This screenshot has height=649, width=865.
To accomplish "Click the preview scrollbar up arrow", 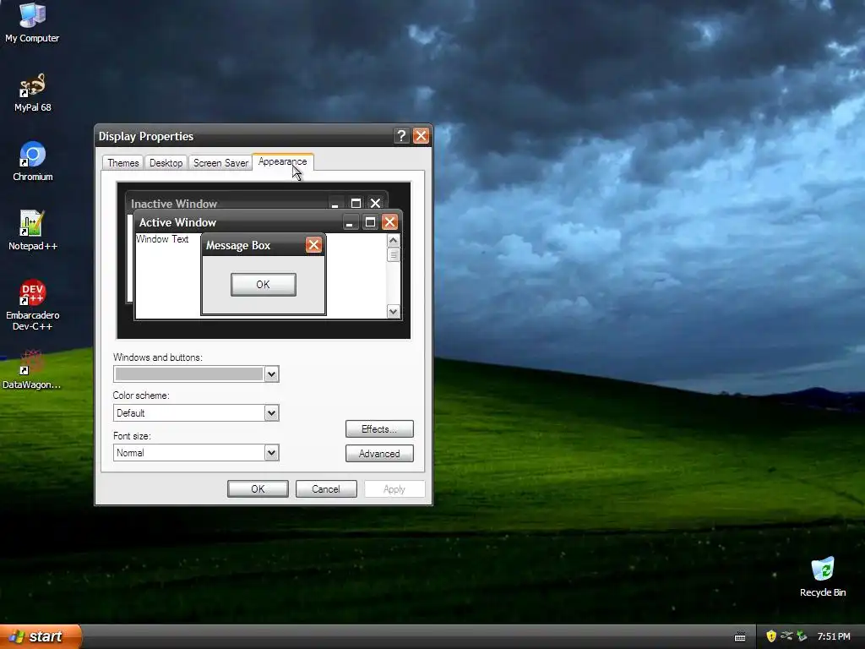I will click(x=393, y=240).
